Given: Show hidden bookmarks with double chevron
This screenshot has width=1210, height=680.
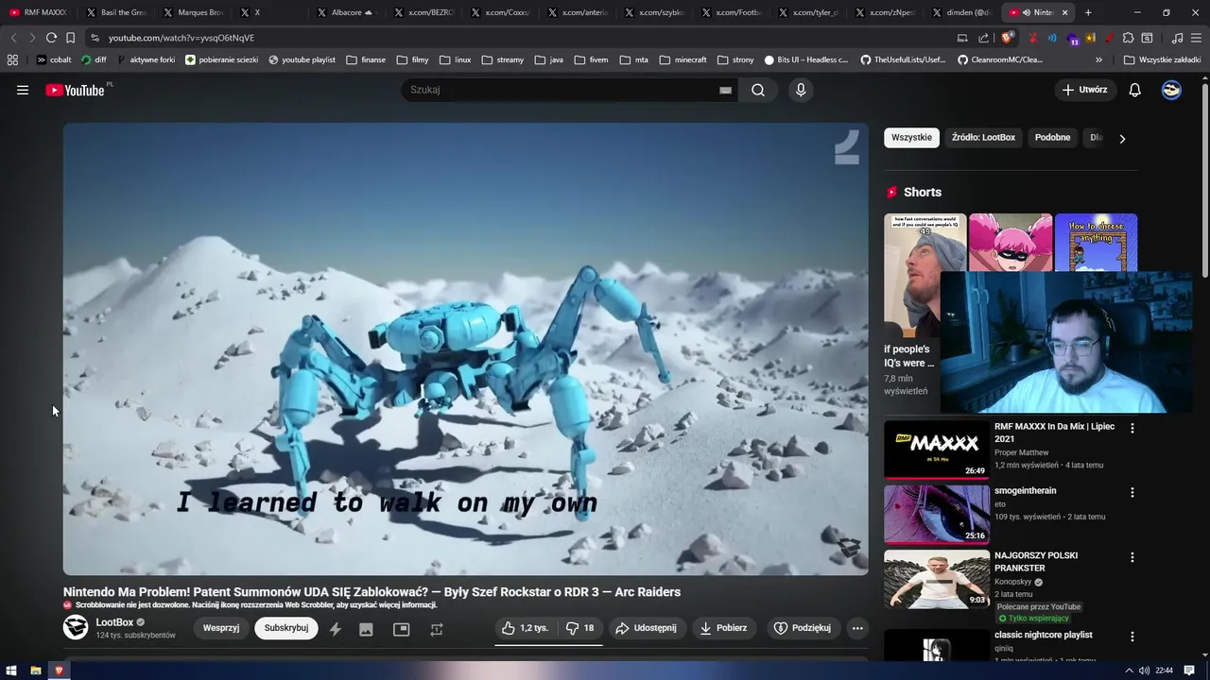Looking at the screenshot, I should 1099,59.
